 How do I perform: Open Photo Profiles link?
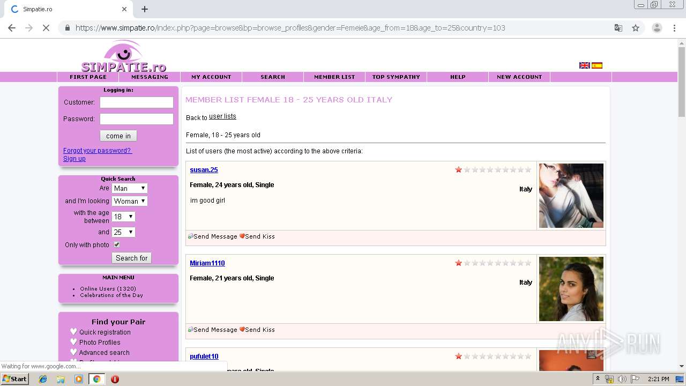tap(100, 342)
